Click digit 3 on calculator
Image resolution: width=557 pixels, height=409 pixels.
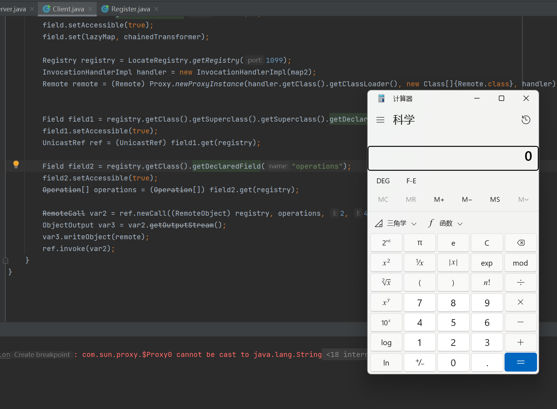[487, 343]
